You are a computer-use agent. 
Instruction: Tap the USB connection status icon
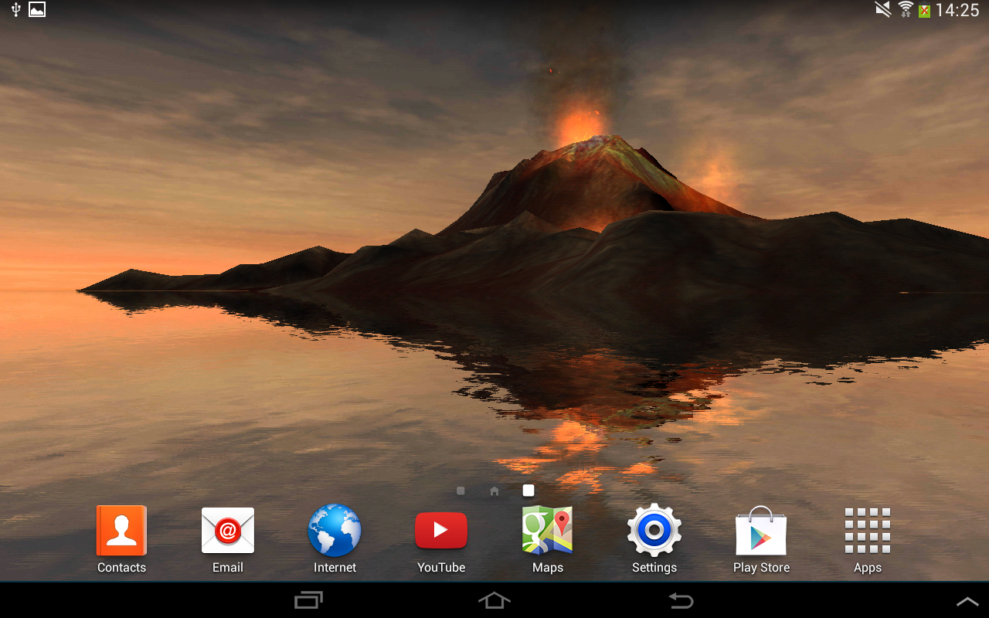pos(15,10)
